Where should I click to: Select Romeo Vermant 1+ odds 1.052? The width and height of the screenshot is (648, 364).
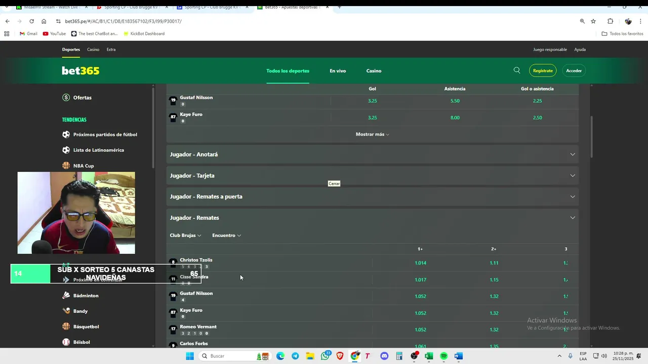pyautogui.click(x=420, y=330)
